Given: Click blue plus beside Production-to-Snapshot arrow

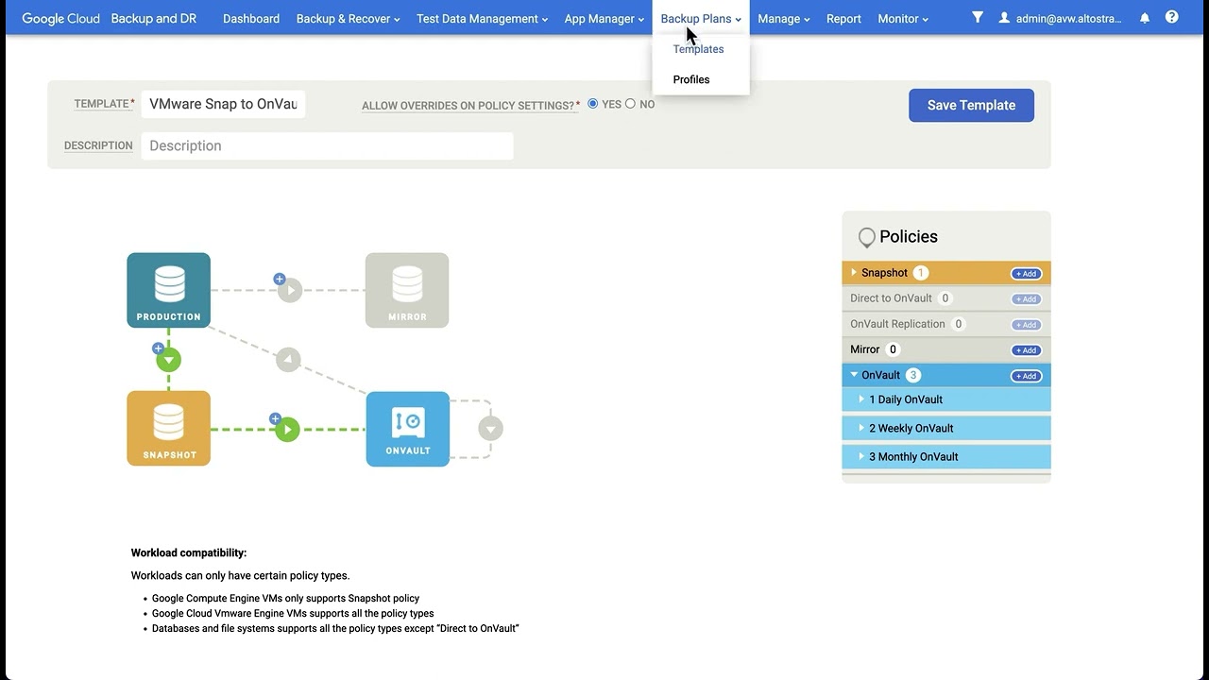Looking at the screenshot, I should [159, 348].
